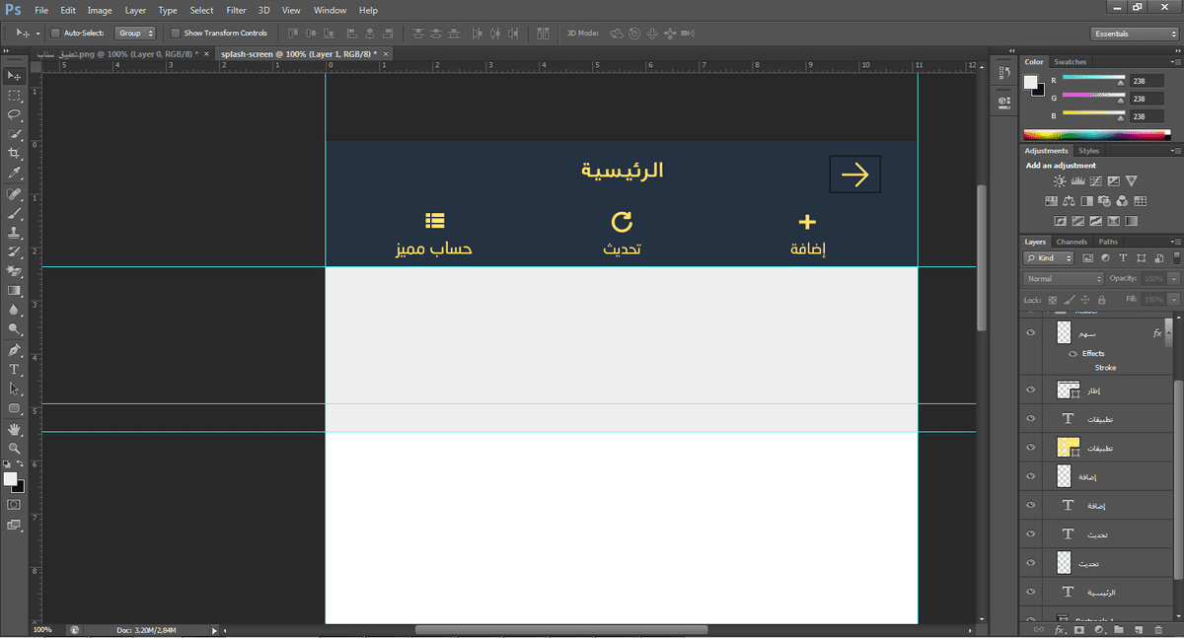Add a Brightness/Contrast adjustment
The width and height of the screenshot is (1184, 638).
point(1059,181)
